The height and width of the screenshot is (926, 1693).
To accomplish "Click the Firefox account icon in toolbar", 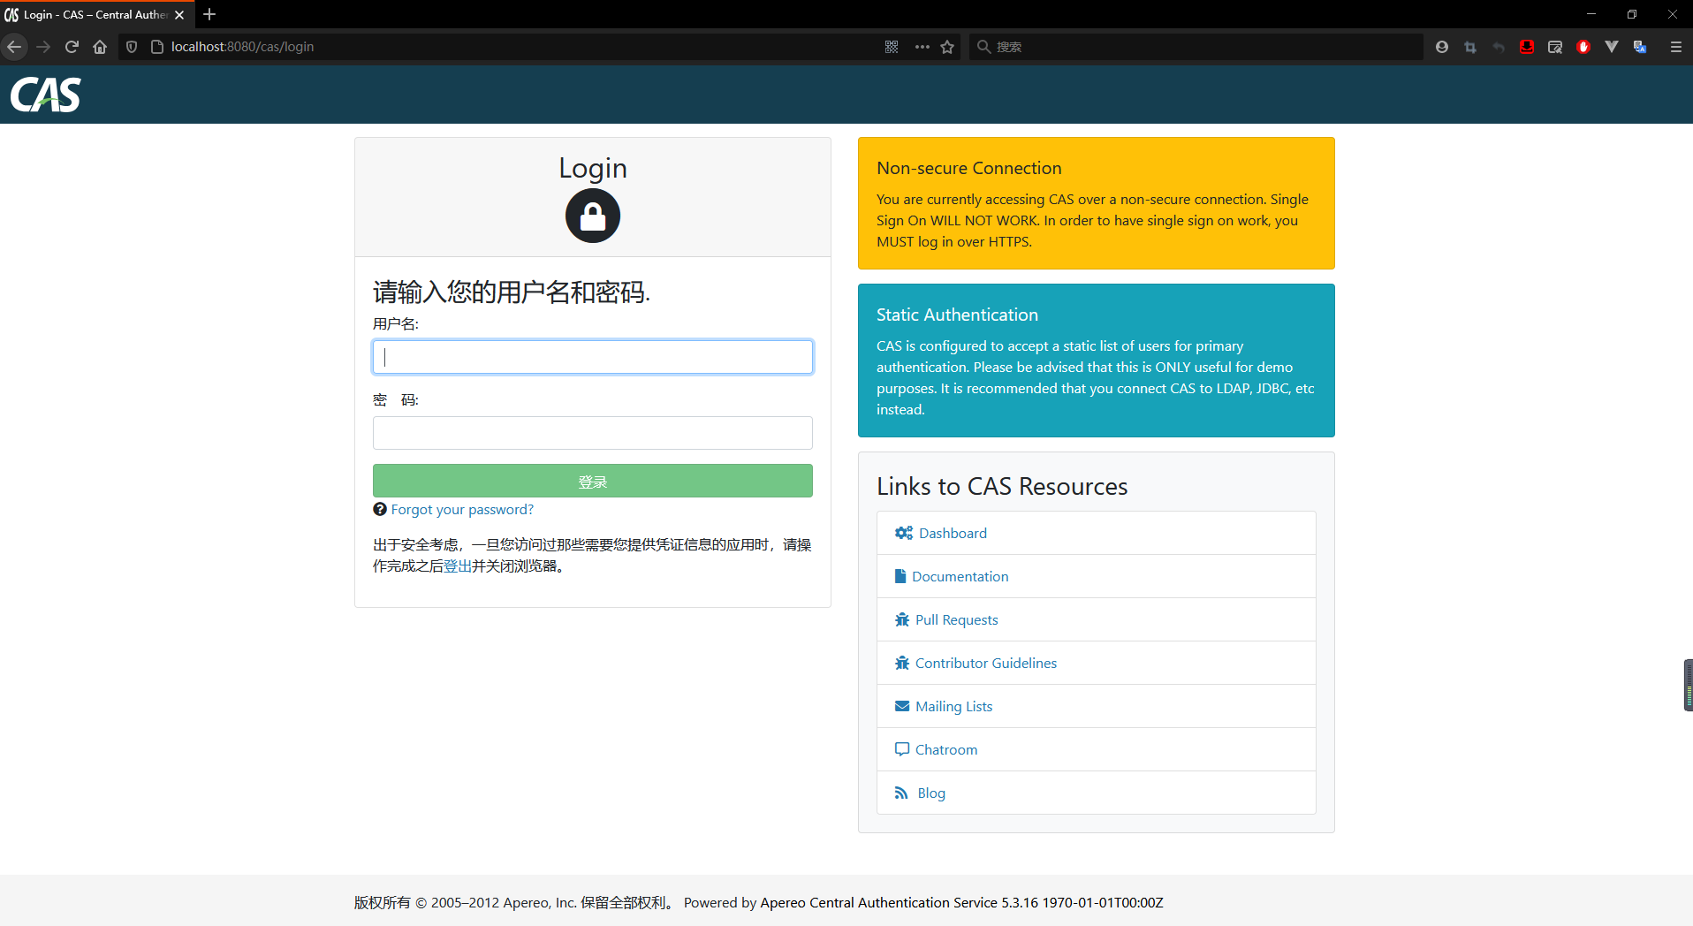I will (x=1442, y=47).
